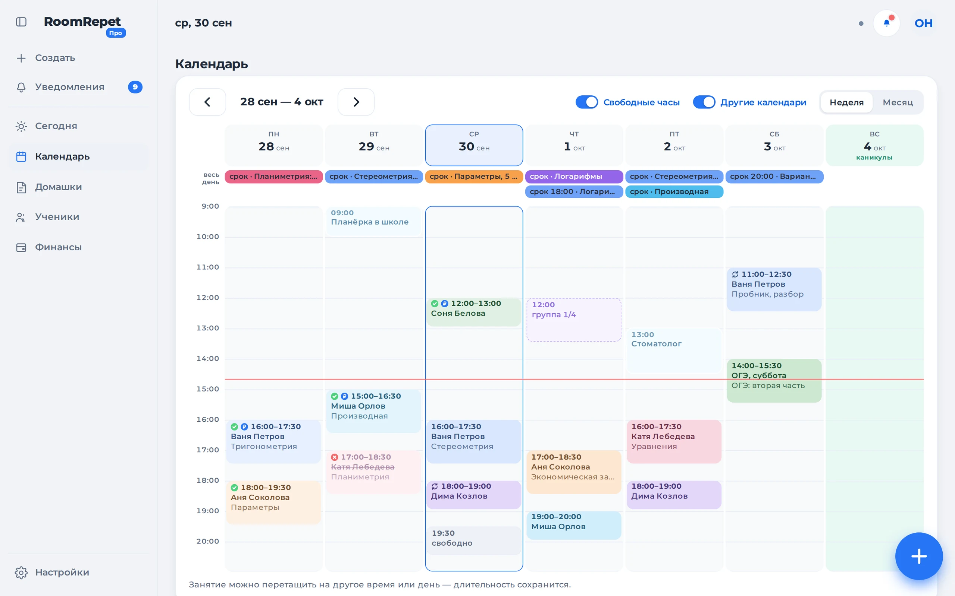Click the bell icon beside Уведомления

click(x=21, y=87)
